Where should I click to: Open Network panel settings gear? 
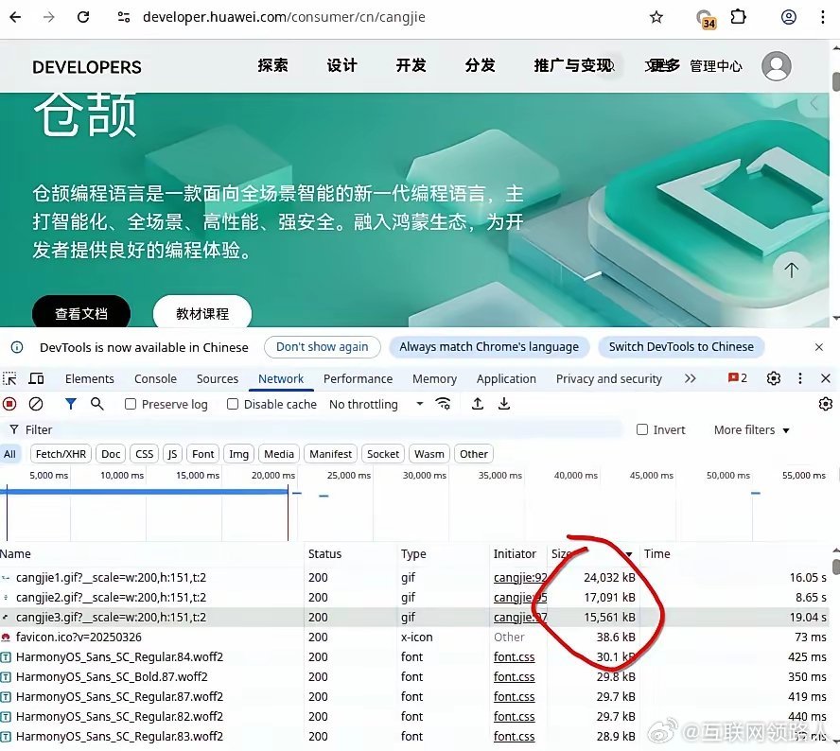click(x=826, y=404)
